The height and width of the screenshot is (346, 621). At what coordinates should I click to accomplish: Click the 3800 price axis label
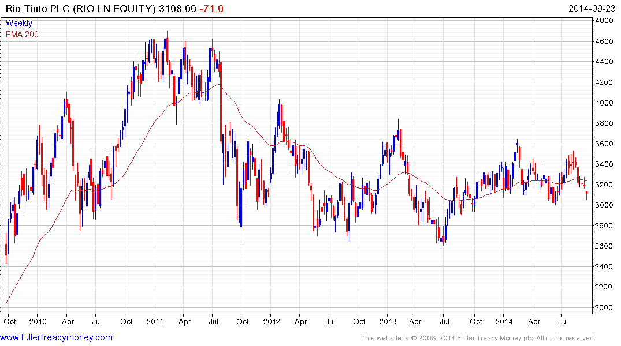(x=604, y=123)
